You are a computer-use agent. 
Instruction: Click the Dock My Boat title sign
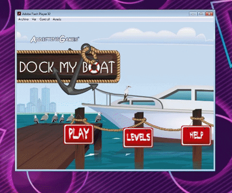coord(68,67)
